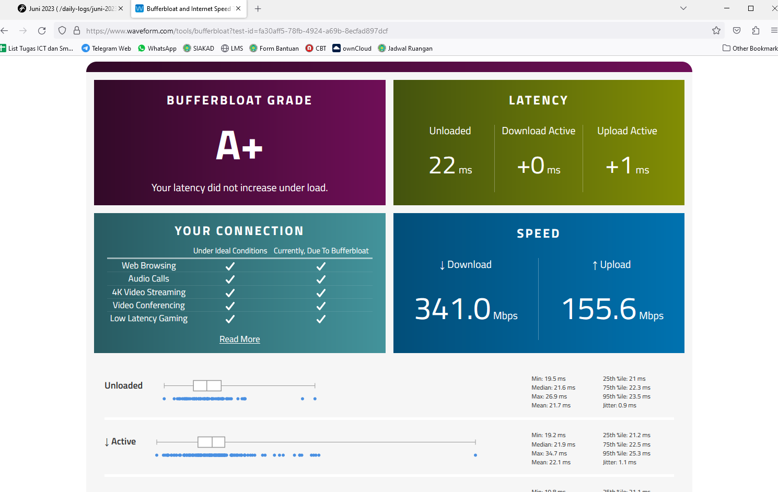Click the back navigation arrow
This screenshot has height=492, width=778.
pyautogui.click(x=5, y=31)
